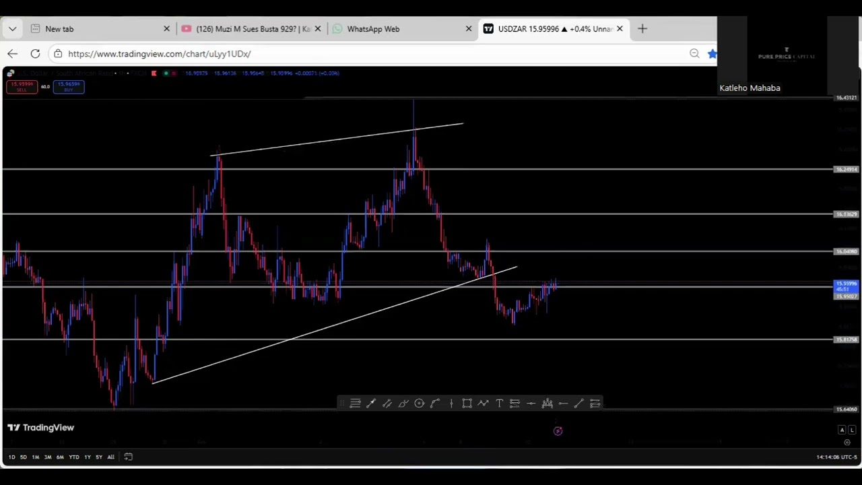The image size is (862, 485).
Task: Select the parallel channel tool
Action: [387, 403]
